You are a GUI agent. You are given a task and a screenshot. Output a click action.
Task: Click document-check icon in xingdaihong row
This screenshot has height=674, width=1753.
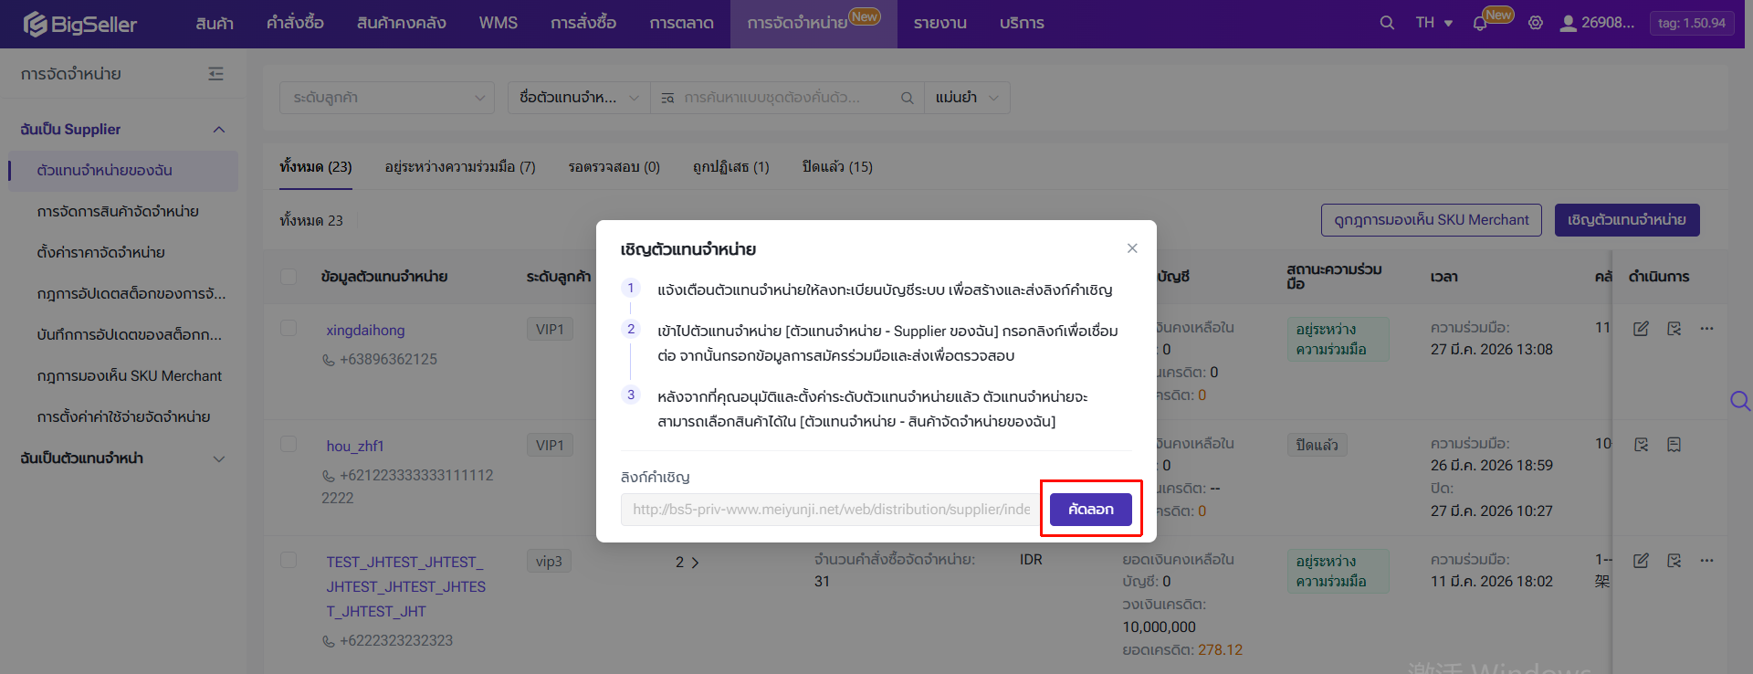1674,329
